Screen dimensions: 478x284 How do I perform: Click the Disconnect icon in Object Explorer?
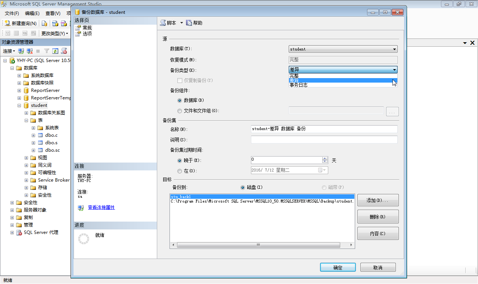30,51
